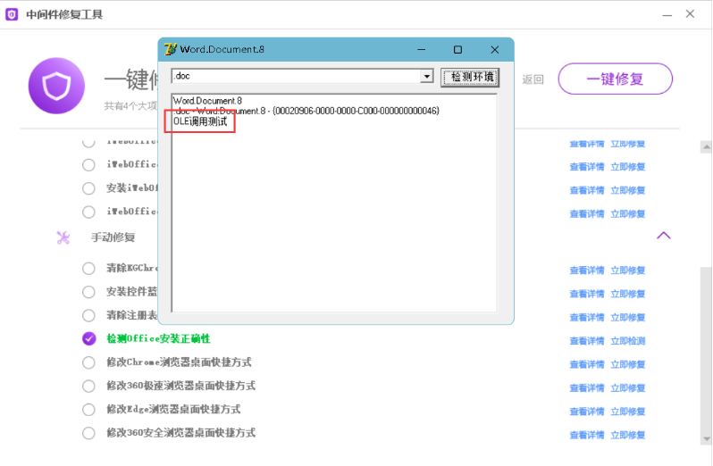The width and height of the screenshot is (713, 466).
Task: Click the 中间件修复工具 app icon in title bar
Action: (12, 14)
